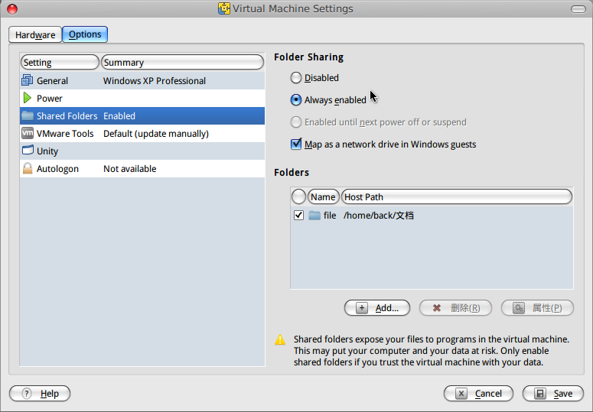Click the Windows XP Professional summary text
This screenshot has width=593, height=412.
click(155, 81)
